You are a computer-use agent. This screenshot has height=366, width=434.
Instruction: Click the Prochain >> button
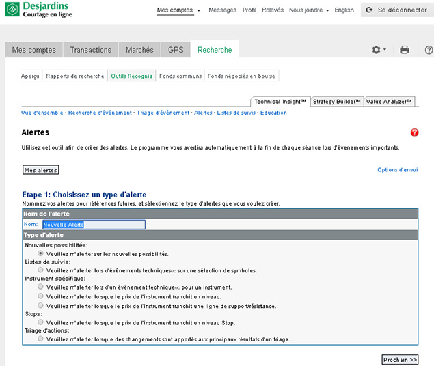(400, 360)
